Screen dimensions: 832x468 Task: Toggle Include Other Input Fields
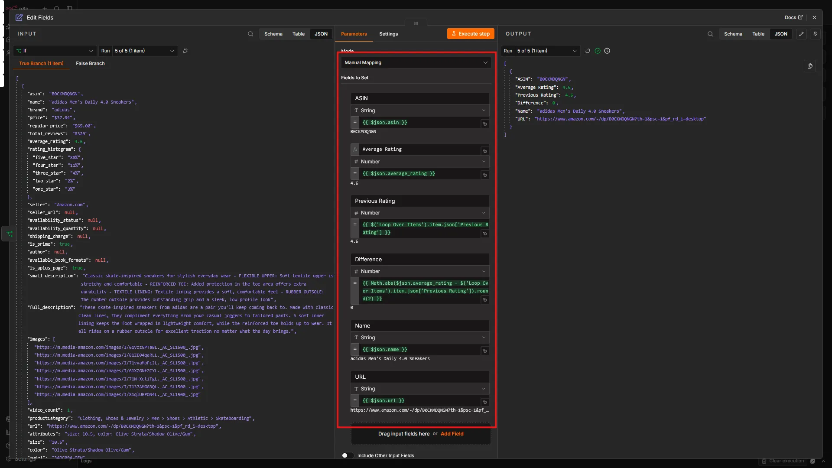point(347,455)
